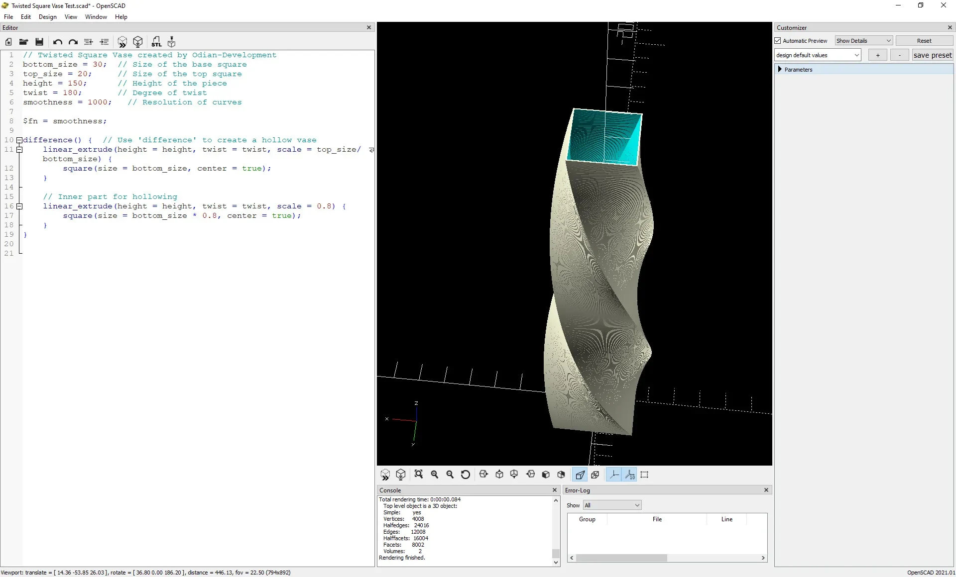Click the Reset button in Customizer
956x577 pixels.
click(924, 41)
